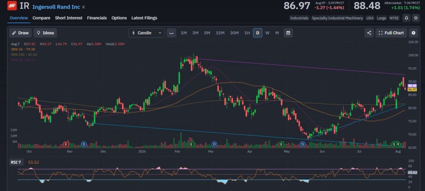Click the flag icon beside Ingersoll Rand Inc
425x191 pixels.
(x=83, y=7)
